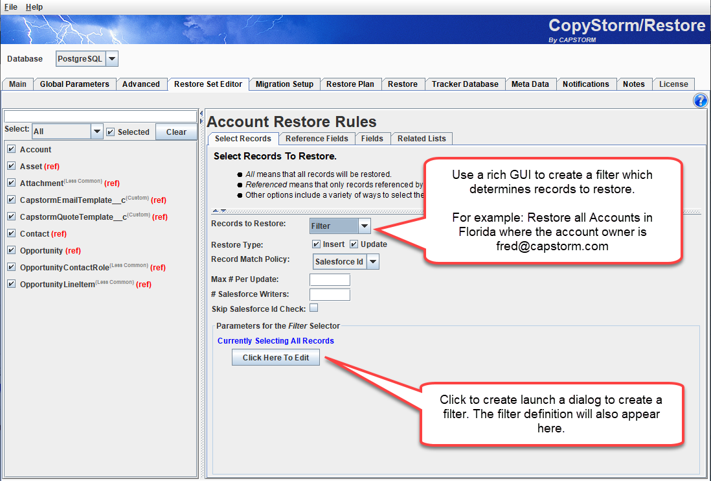
Task: Toggle CapstormQuoteTemplate__c checkbox
Action: click(12, 216)
